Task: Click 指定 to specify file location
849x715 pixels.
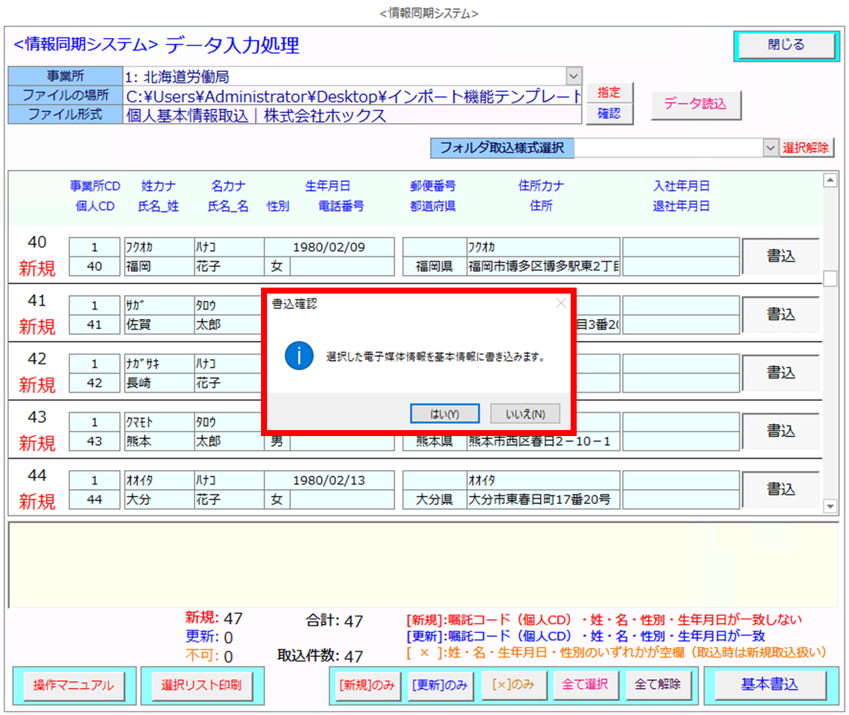Action: point(609,93)
